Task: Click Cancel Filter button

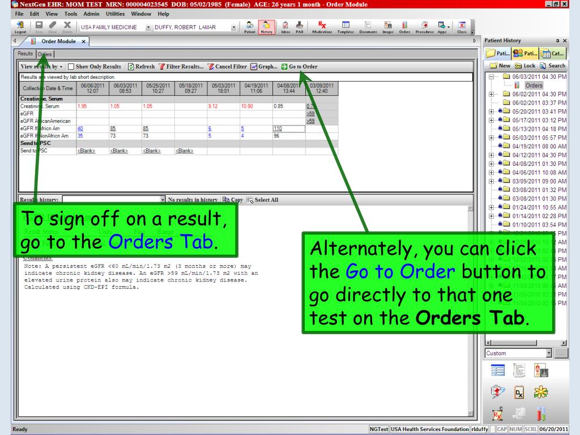Action: tap(227, 67)
